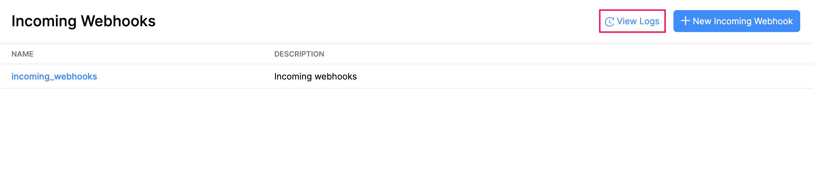Click the clock icon beside View Logs
This screenshot has width=813, height=190.
(609, 22)
